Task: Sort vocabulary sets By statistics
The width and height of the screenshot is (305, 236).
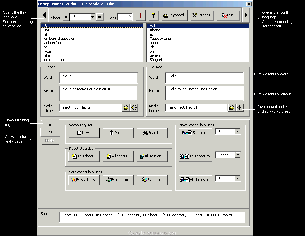Action: [x=84, y=180]
